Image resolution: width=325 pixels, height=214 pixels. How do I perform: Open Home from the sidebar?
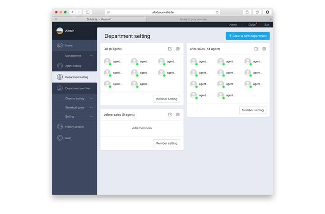tap(69, 46)
